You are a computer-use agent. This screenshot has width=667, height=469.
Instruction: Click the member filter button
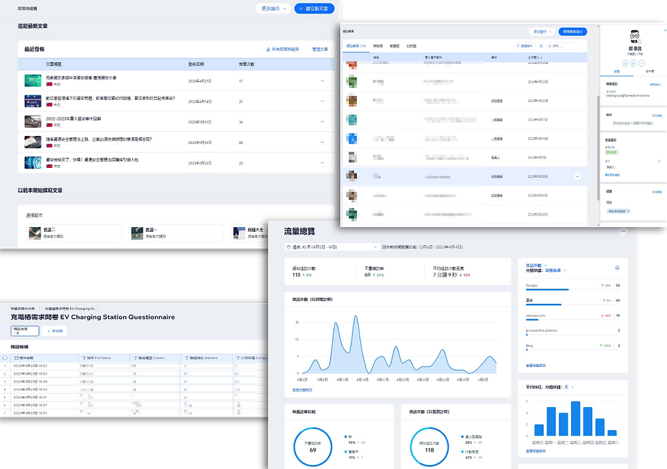(x=525, y=46)
